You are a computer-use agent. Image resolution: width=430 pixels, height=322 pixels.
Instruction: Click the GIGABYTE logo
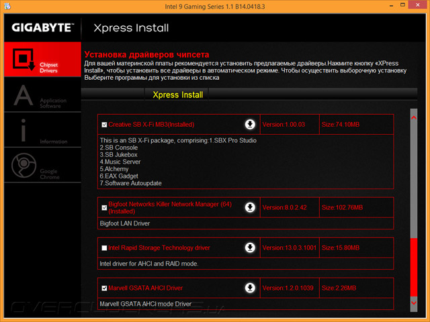(43, 28)
